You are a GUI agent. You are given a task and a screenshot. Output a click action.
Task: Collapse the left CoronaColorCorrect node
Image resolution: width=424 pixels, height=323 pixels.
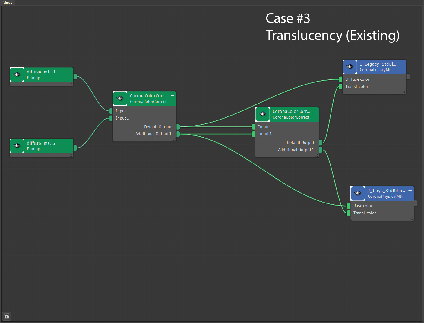point(172,95)
